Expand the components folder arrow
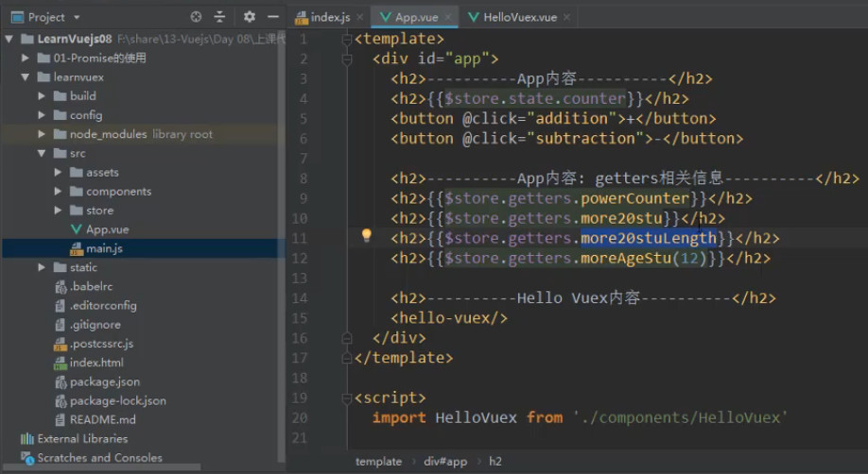Viewport: 868px width, 474px height. (58, 192)
